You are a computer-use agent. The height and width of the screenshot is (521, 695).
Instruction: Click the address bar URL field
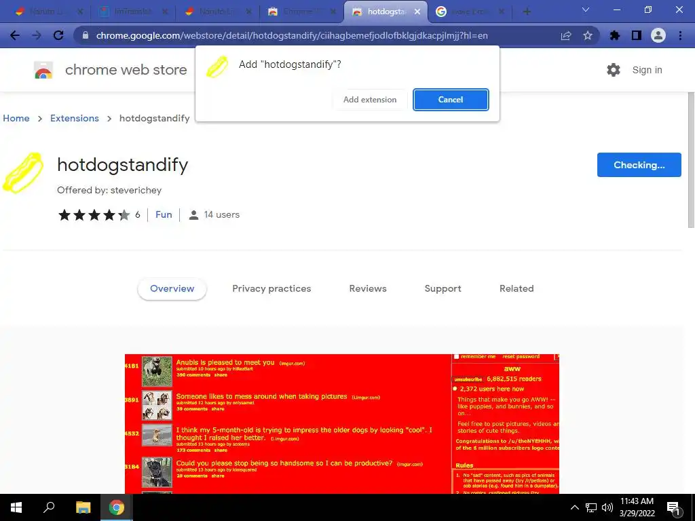click(292, 35)
